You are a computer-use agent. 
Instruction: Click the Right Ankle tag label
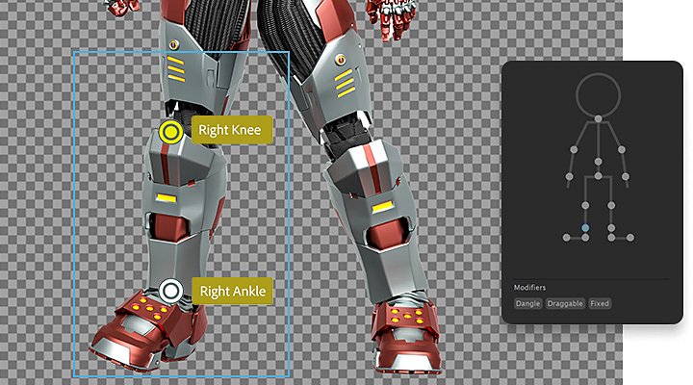(233, 291)
